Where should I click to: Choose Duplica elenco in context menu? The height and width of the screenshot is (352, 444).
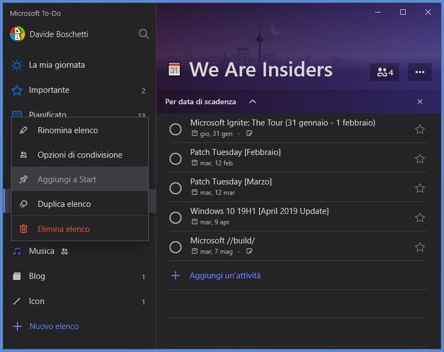[x=80, y=204]
